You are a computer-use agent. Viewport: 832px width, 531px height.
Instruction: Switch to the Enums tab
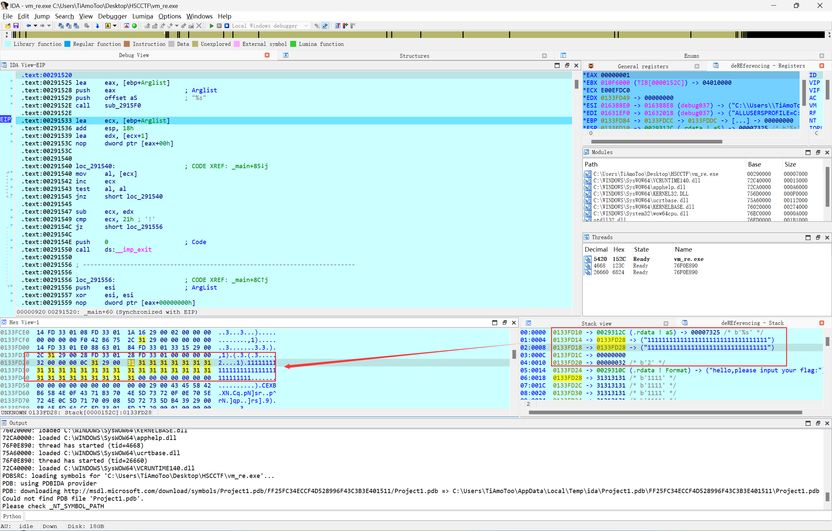pyautogui.click(x=691, y=56)
